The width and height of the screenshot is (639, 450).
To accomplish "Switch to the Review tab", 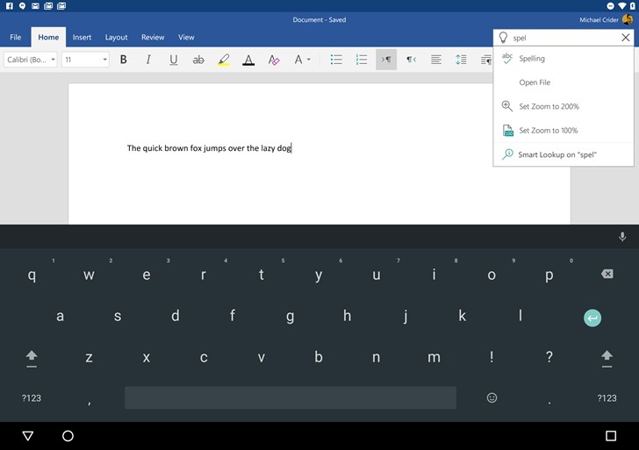I will pyautogui.click(x=153, y=37).
